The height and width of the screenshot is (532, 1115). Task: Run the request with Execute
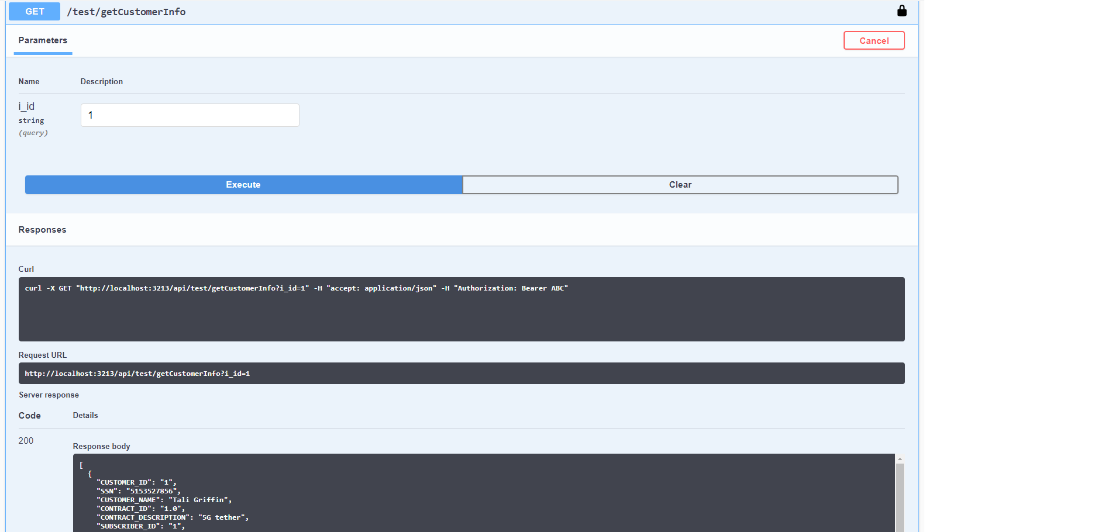tap(243, 185)
